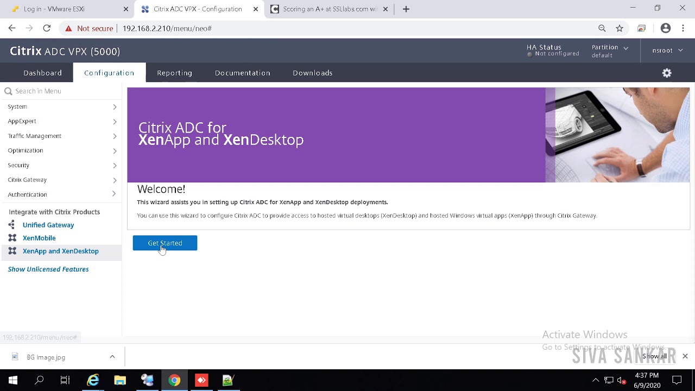Switch to the Dashboard tab
The image size is (695, 391).
tap(42, 73)
